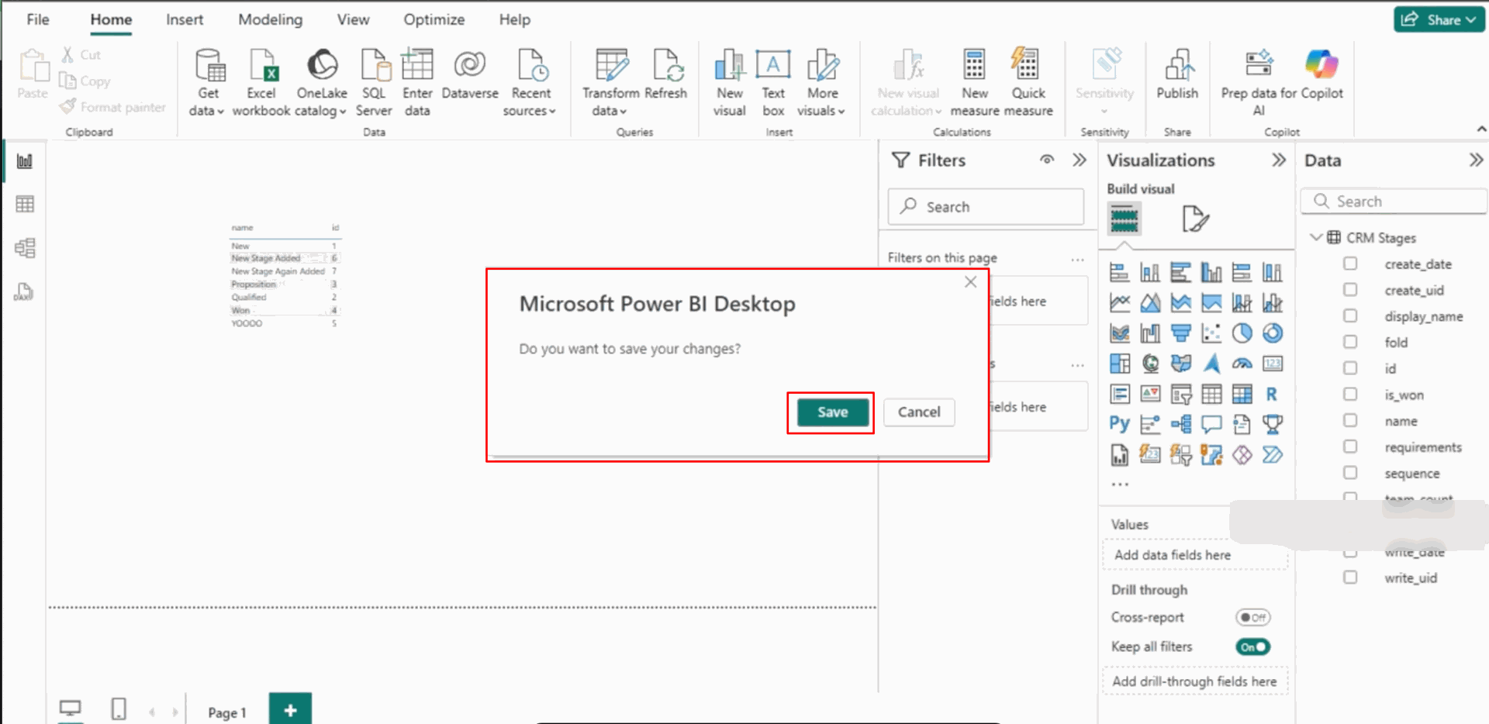Create a Quick measure
The image size is (1489, 724).
pos(1028,83)
